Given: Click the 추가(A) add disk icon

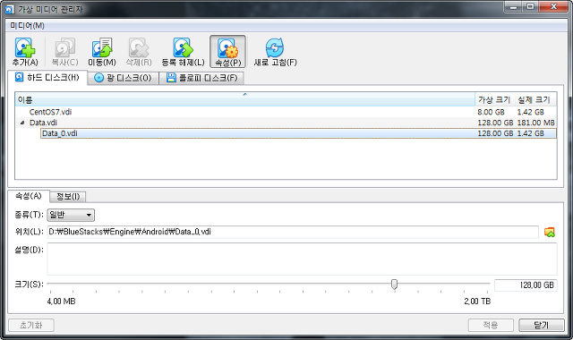Looking at the screenshot, I should pos(25,47).
